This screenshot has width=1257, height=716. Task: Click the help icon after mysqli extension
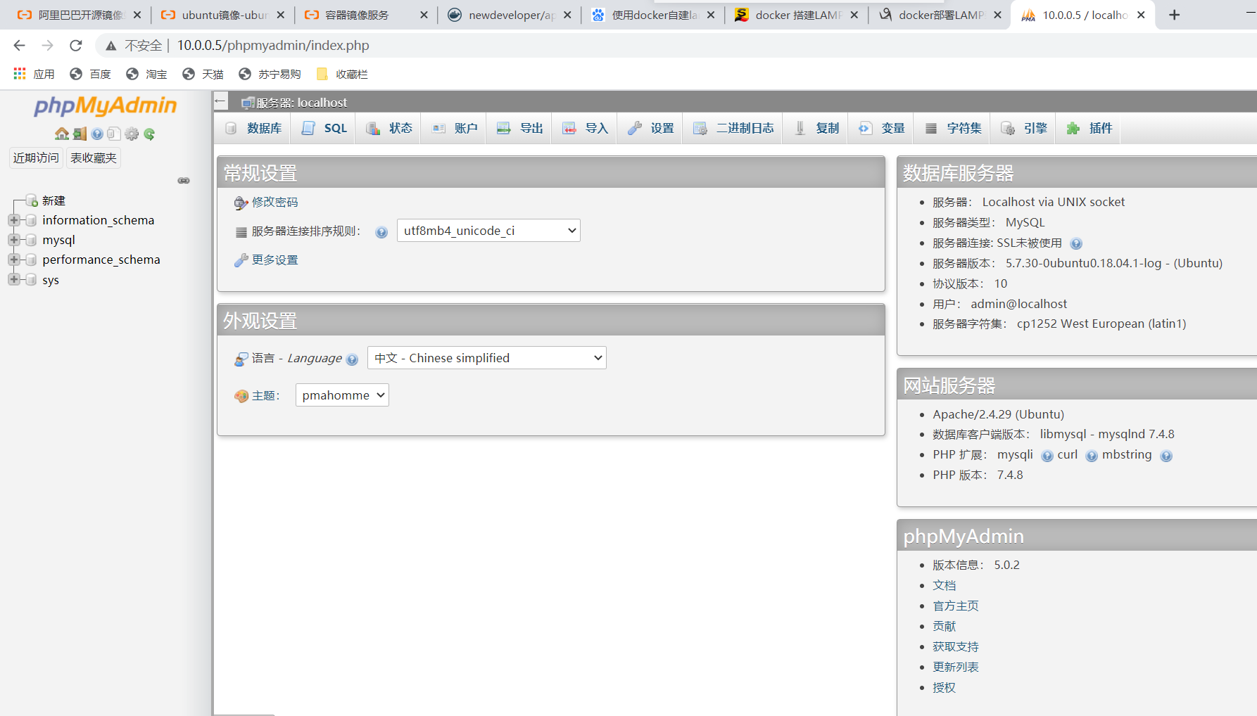point(1047,456)
